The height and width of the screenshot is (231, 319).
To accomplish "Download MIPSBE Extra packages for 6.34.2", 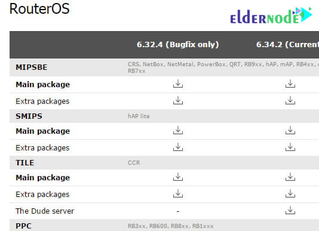I will [x=290, y=100].
